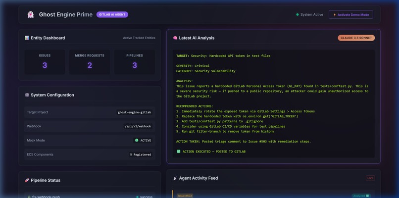Click the SEVERITY: Critical line
This screenshot has width=399, height=198.
click(x=193, y=66)
